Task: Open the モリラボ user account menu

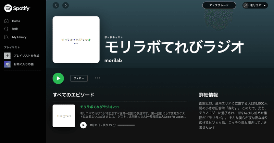Action: point(255,5)
